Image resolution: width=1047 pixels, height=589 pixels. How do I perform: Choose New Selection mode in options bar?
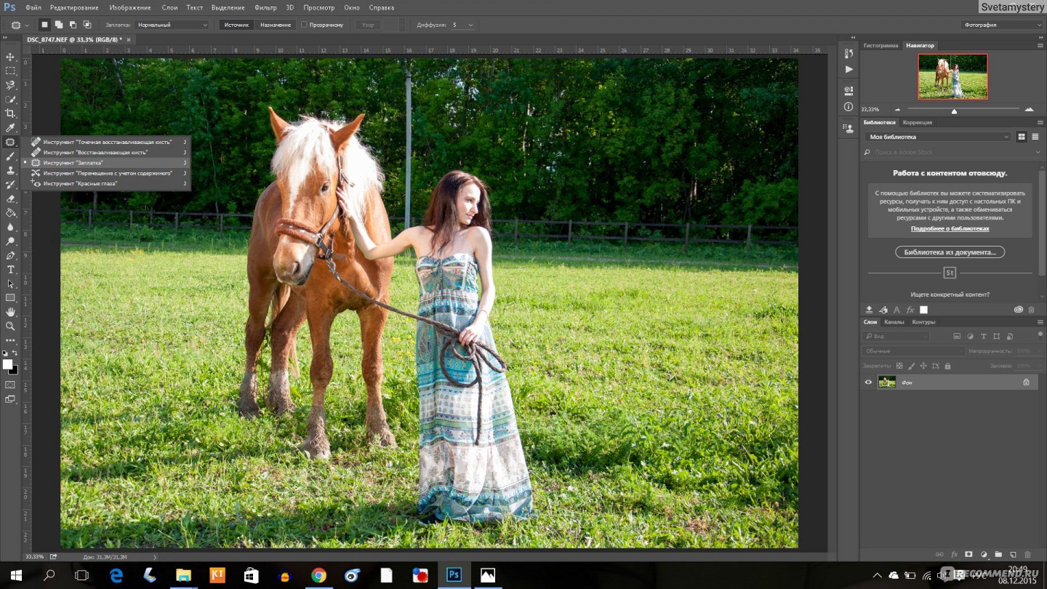click(44, 25)
